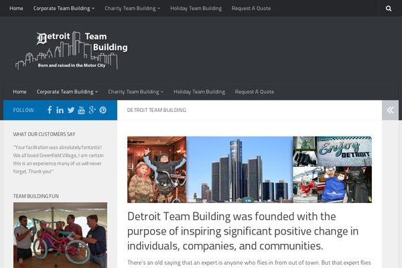Viewport: 402px width, 268px height.
Task: Visit the Twitter follow icon
Action: coord(71,111)
